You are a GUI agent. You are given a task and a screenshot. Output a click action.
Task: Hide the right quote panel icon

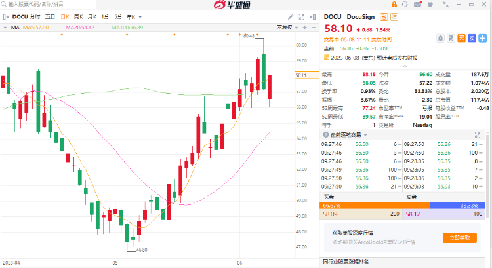(312, 17)
